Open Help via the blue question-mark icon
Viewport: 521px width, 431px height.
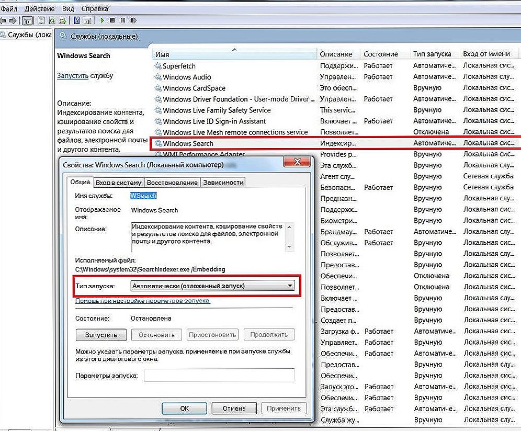77,20
